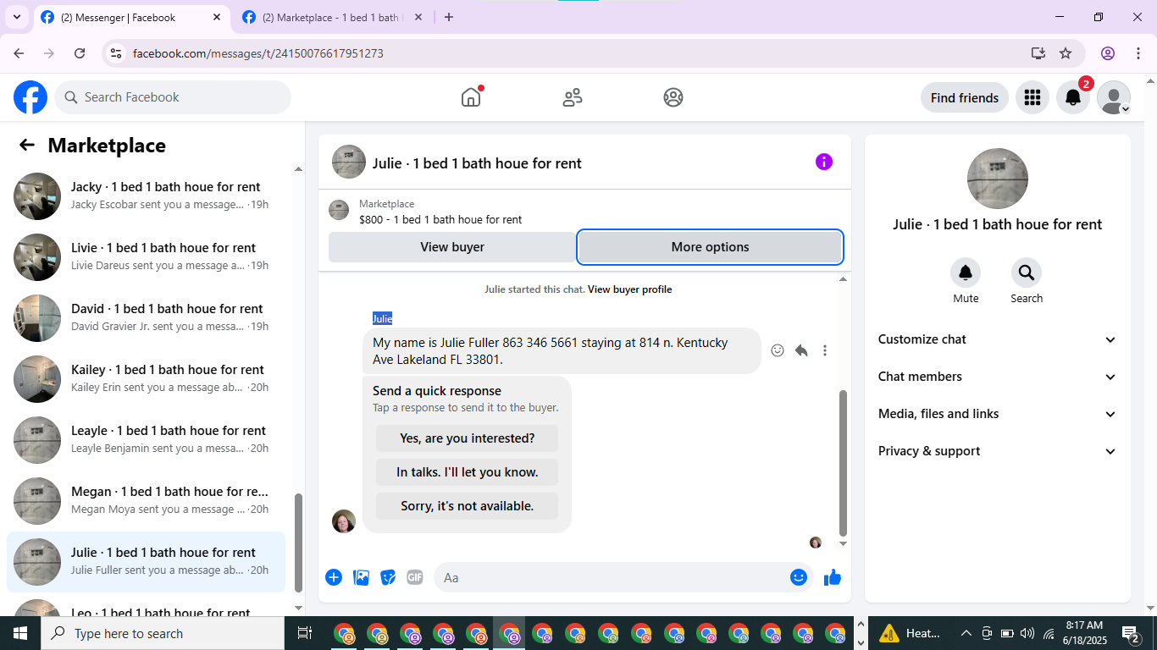
Task: Open the Facebook menu grid icon
Action: pos(1032,97)
